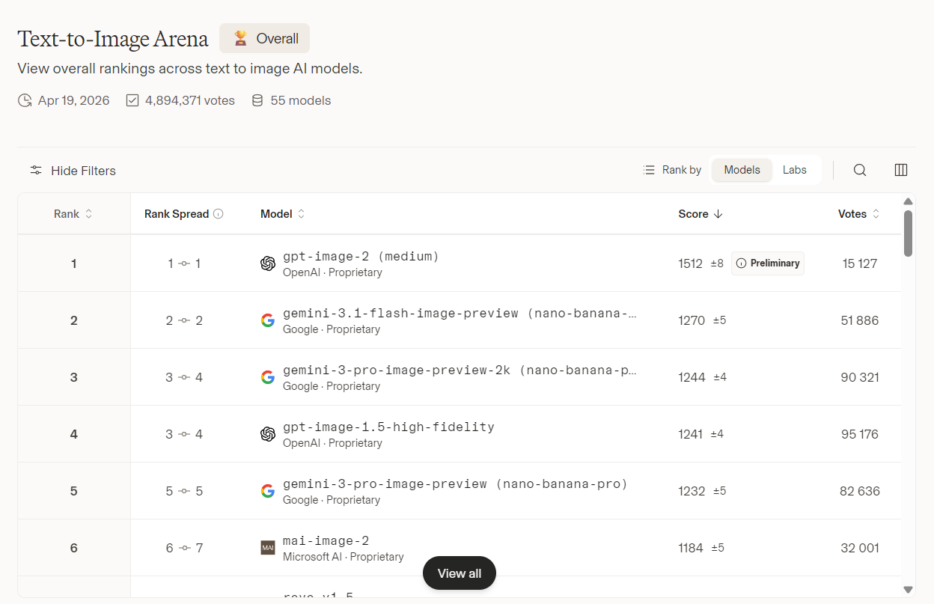Click Google logo beside gemini-3-pro-image-preview-2k
The image size is (934, 604).
(x=268, y=377)
